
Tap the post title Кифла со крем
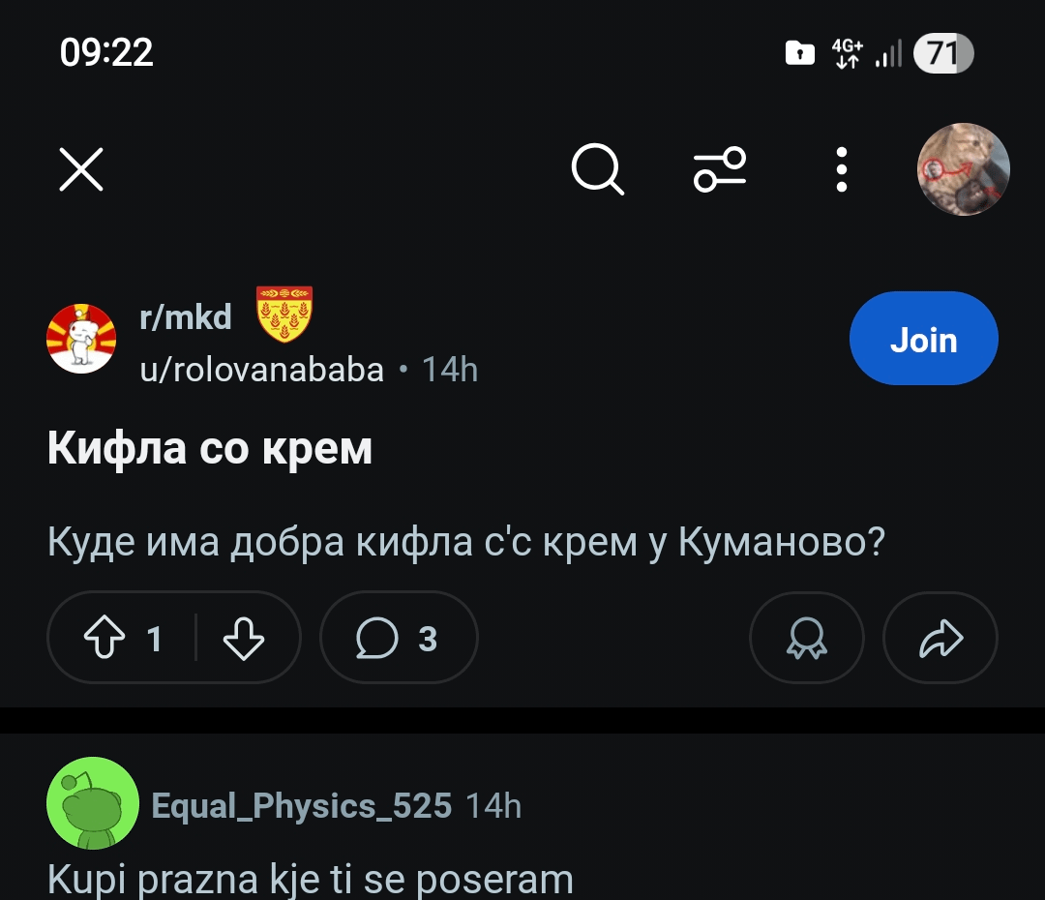point(210,448)
